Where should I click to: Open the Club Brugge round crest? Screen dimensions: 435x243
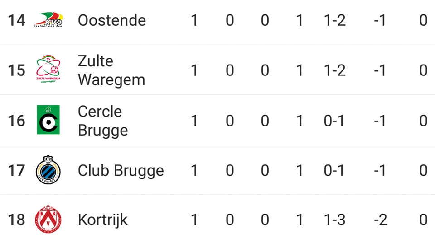coord(48,170)
